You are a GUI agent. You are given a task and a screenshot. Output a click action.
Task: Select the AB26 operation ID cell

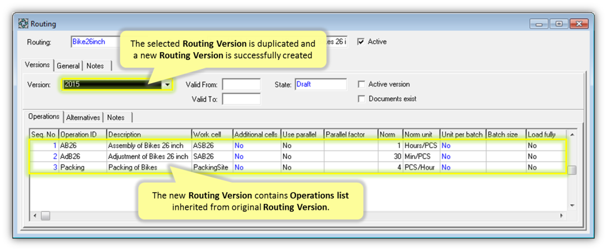tap(82, 145)
